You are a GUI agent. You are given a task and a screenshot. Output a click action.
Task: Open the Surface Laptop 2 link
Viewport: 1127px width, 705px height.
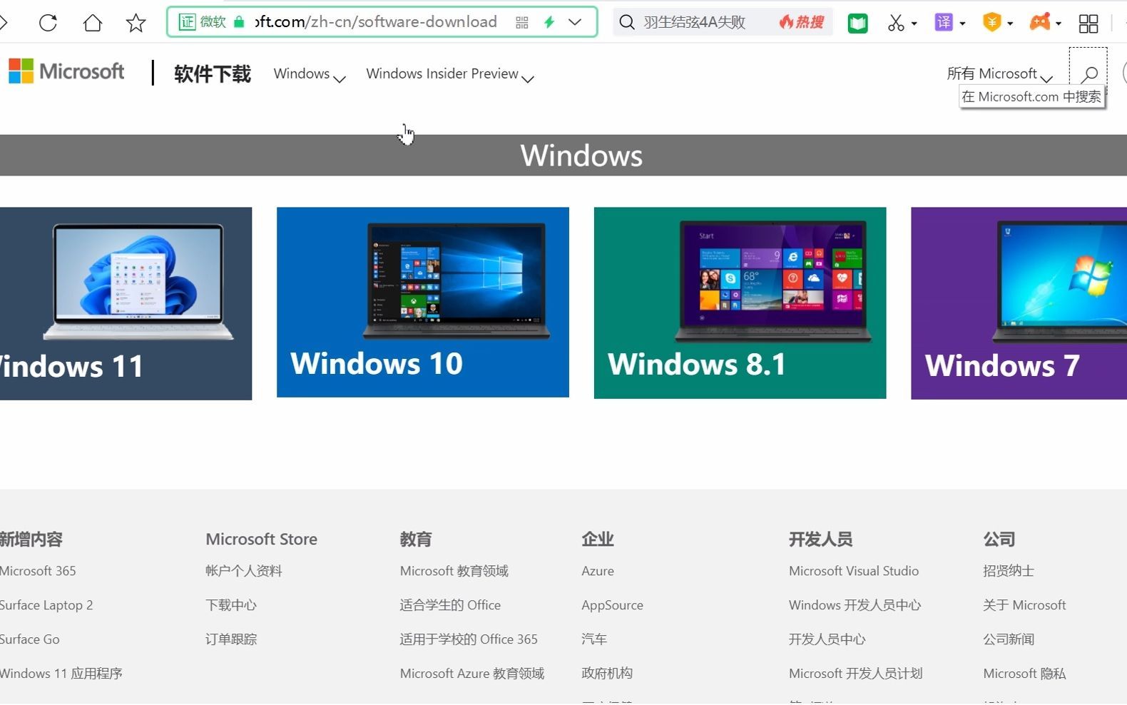point(46,605)
